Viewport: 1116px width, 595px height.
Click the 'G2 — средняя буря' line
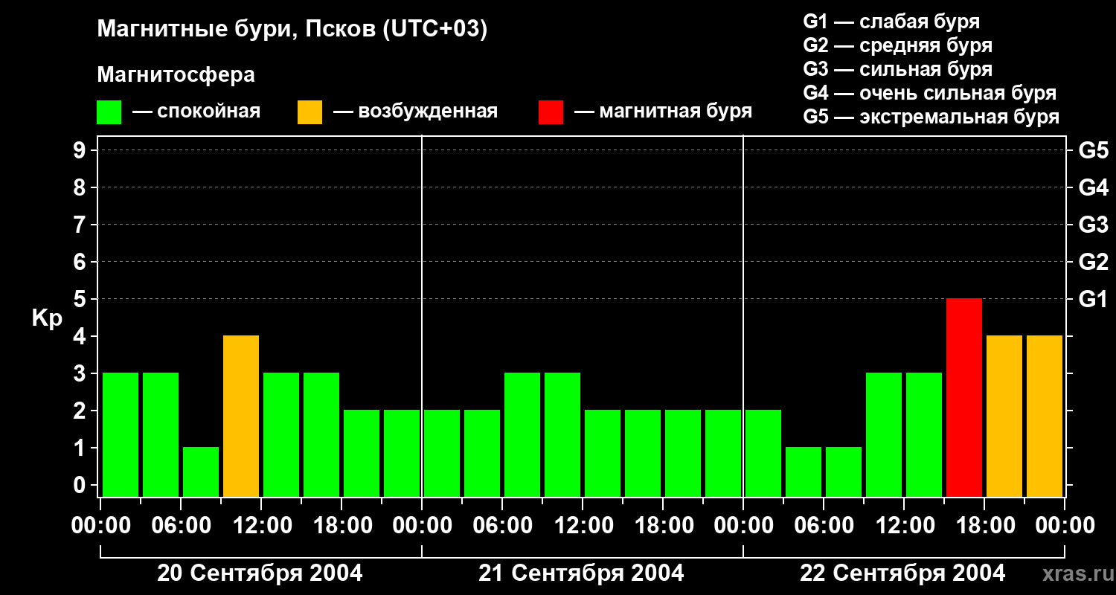[x=897, y=45]
